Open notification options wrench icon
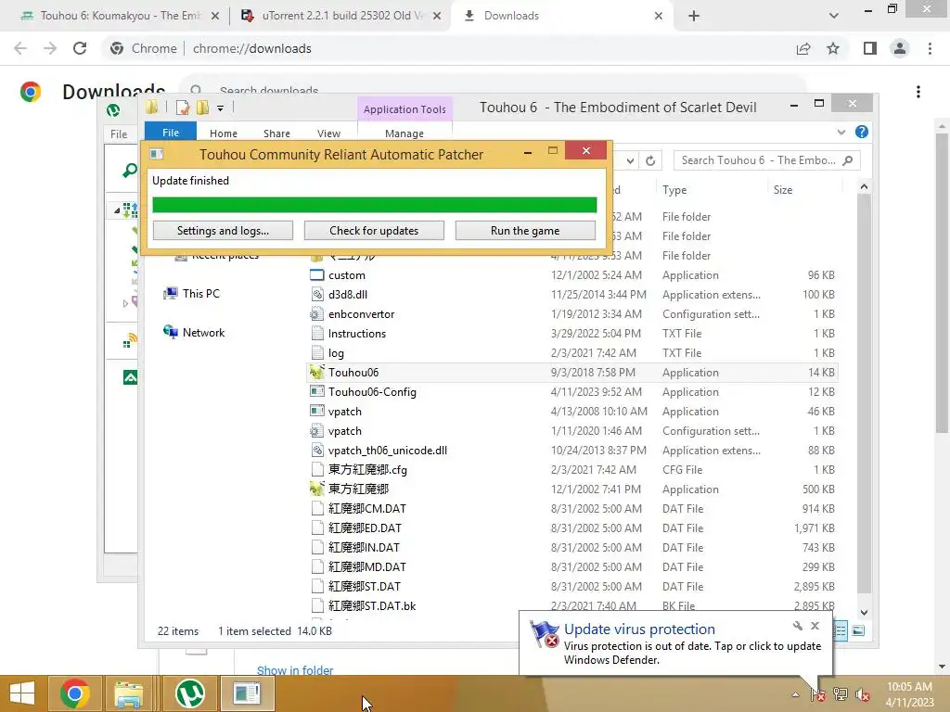Image resolution: width=950 pixels, height=712 pixels. 797,626
